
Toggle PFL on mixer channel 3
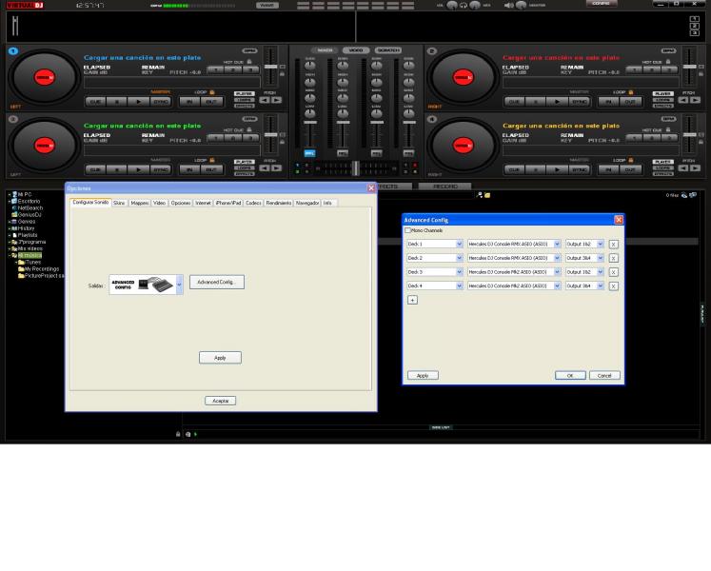[x=376, y=153]
